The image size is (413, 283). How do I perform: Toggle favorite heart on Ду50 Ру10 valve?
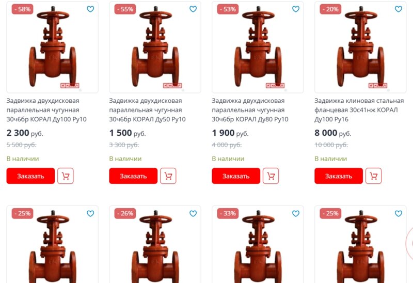(193, 9)
